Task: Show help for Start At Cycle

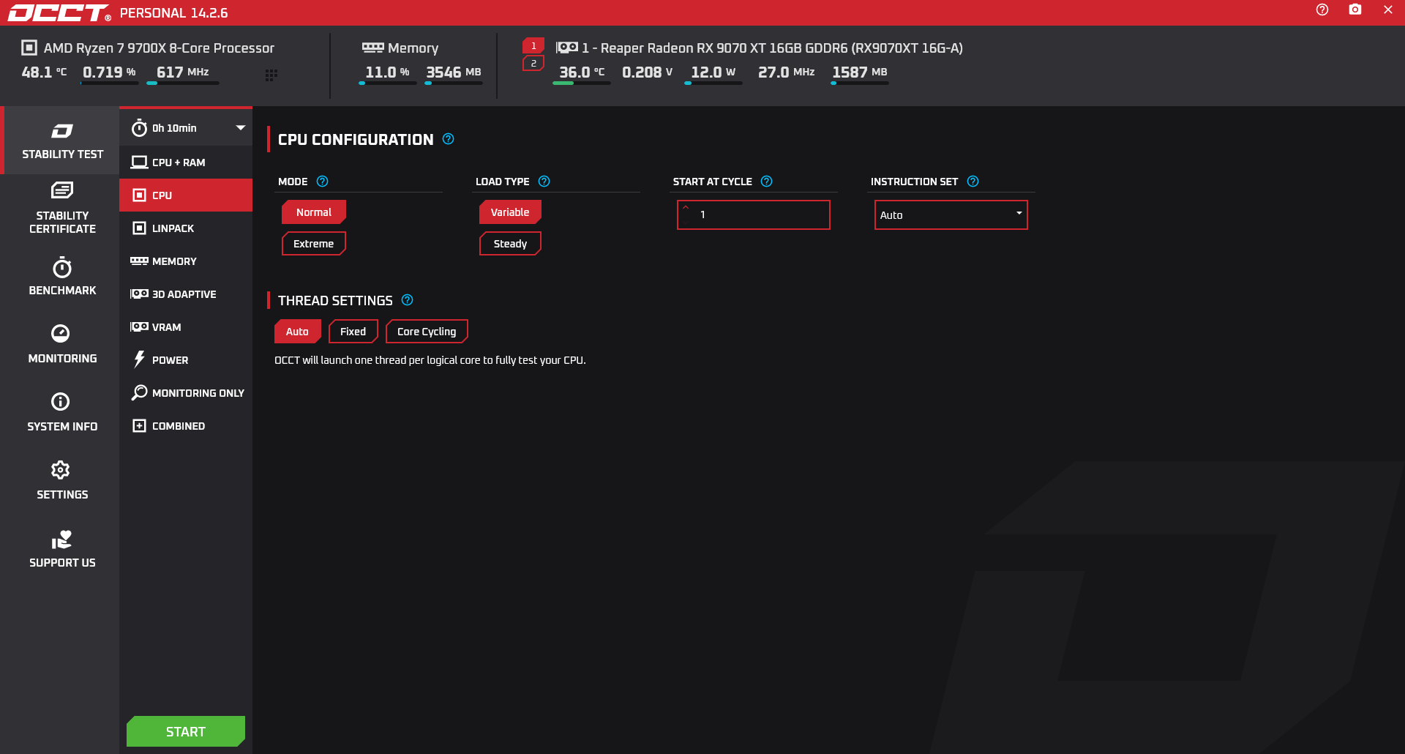Action: pos(767,182)
